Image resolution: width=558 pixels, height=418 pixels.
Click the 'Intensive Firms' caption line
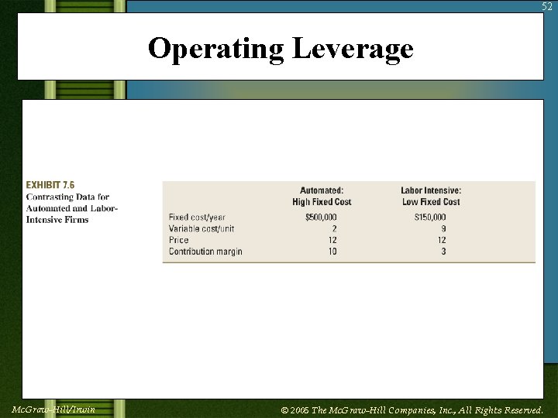(57, 220)
